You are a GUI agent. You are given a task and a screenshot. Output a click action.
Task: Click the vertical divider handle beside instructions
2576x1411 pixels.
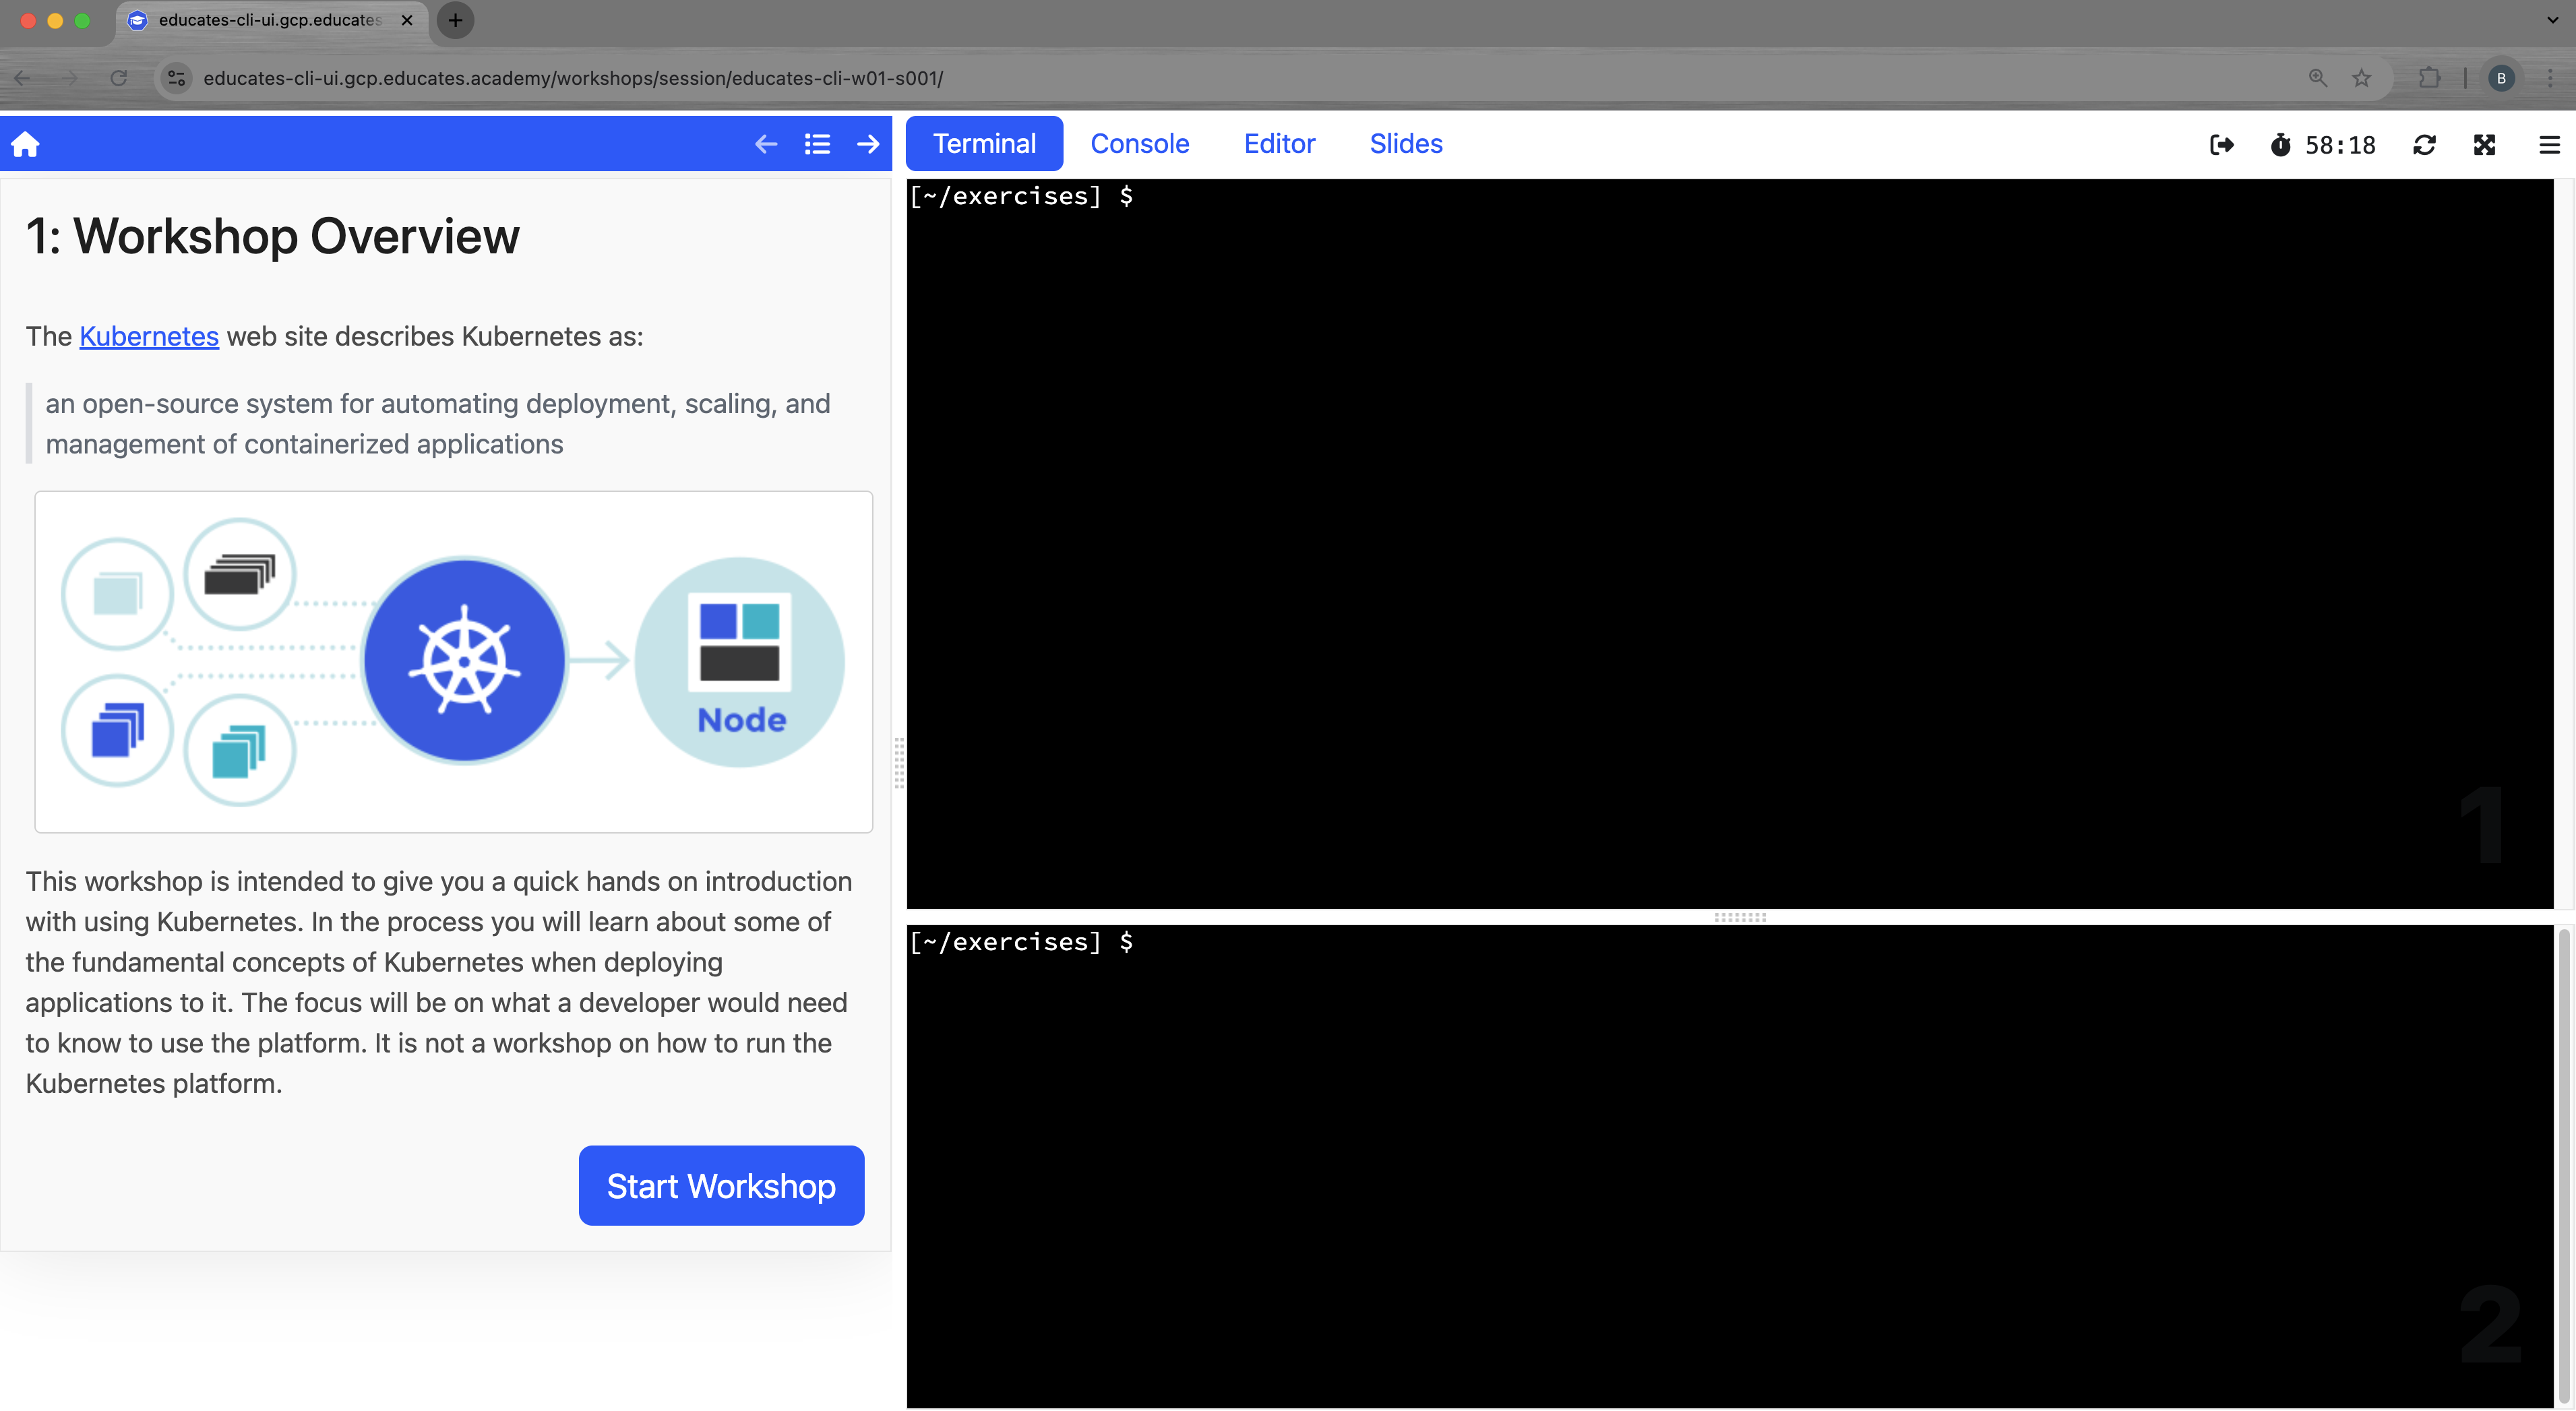point(899,763)
